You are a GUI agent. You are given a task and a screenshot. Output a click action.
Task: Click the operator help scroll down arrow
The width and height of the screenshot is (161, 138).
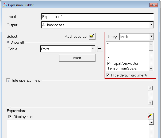coord(150,103)
